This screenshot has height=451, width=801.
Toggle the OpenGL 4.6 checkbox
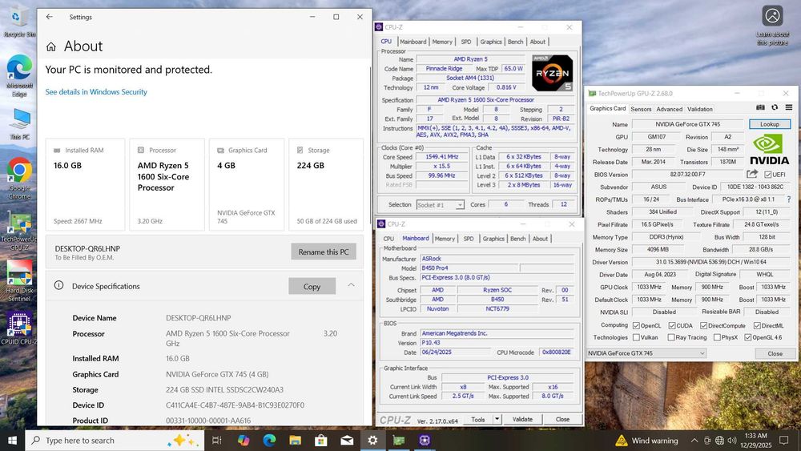[x=748, y=337]
